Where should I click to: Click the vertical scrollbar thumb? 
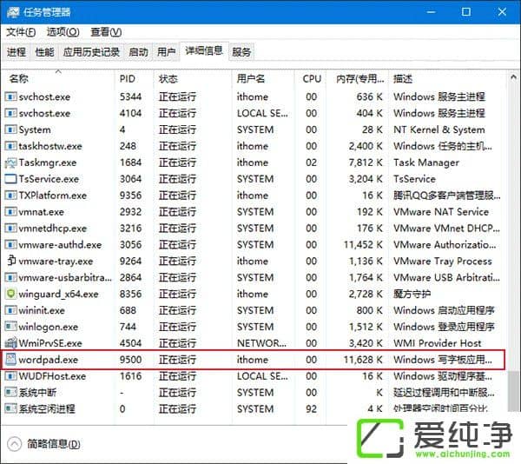[x=513, y=391]
